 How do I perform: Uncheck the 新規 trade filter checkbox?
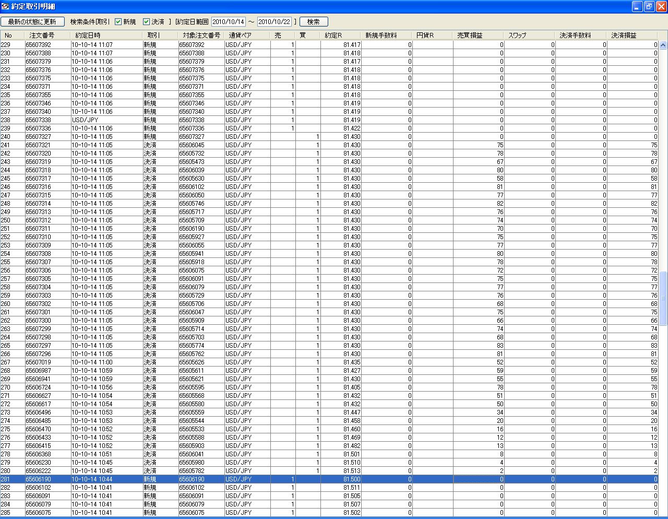(x=118, y=22)
